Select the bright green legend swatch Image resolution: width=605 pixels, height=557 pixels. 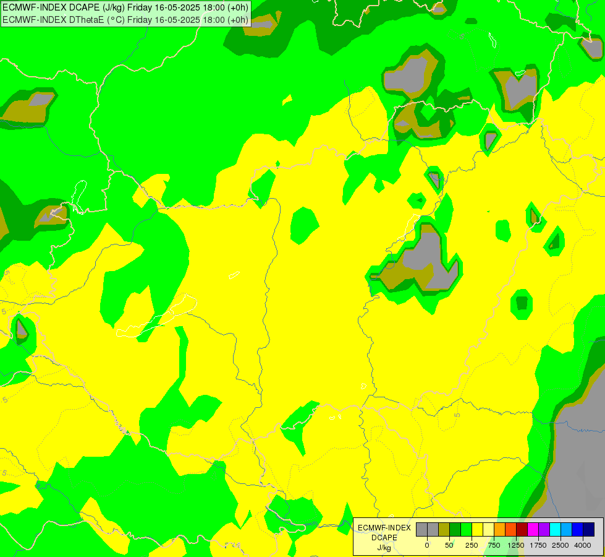pyautogui.click(x=466, y=530)
